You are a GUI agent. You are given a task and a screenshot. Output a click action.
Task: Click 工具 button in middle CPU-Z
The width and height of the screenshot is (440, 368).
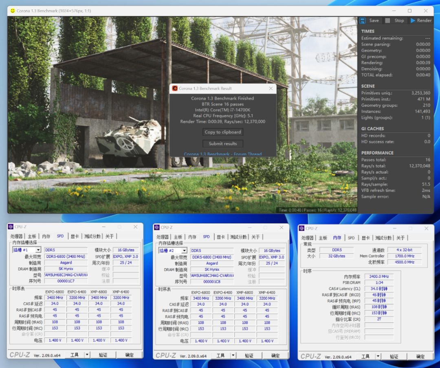click(x=220, y=355)
